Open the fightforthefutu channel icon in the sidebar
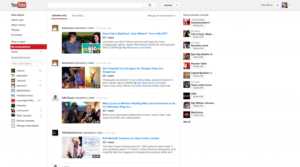 click(x=13, y=91)
